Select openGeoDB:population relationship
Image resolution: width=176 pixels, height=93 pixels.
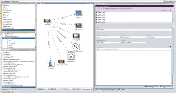point(19,84)
